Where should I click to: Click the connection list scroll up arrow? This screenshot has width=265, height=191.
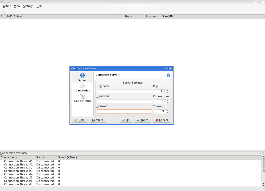[x=263, y=157]
